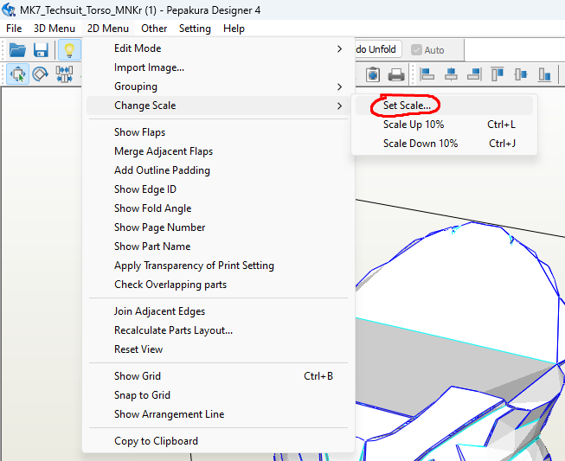Image resolution: width=565 pixels, height=461 pixels.
Task: Open the File menu
Action: click(x=14, y=29)
